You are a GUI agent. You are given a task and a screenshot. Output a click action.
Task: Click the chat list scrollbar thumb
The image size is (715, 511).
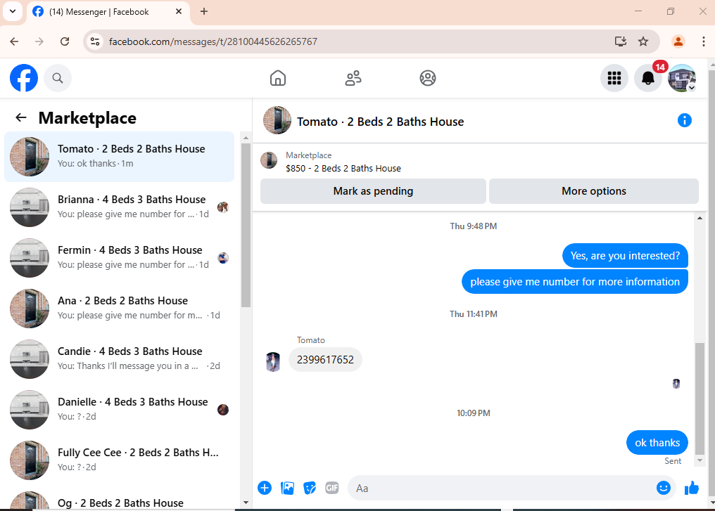coord(246,226)
